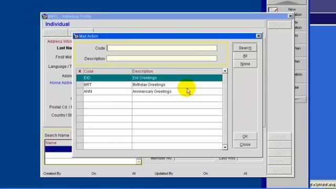Viewport: 336px width, 189px height.
Task: Click the Search button in Mail Action
Action: tap(245, 48)
